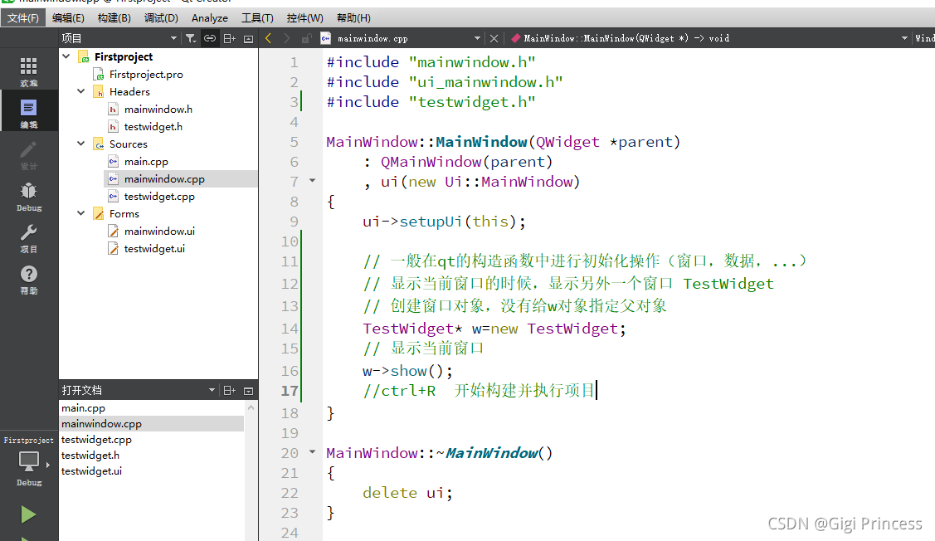Screen dimensions: 935x541
Task: Select main.cpp under Sources
Action: click(x=146, y=161)
